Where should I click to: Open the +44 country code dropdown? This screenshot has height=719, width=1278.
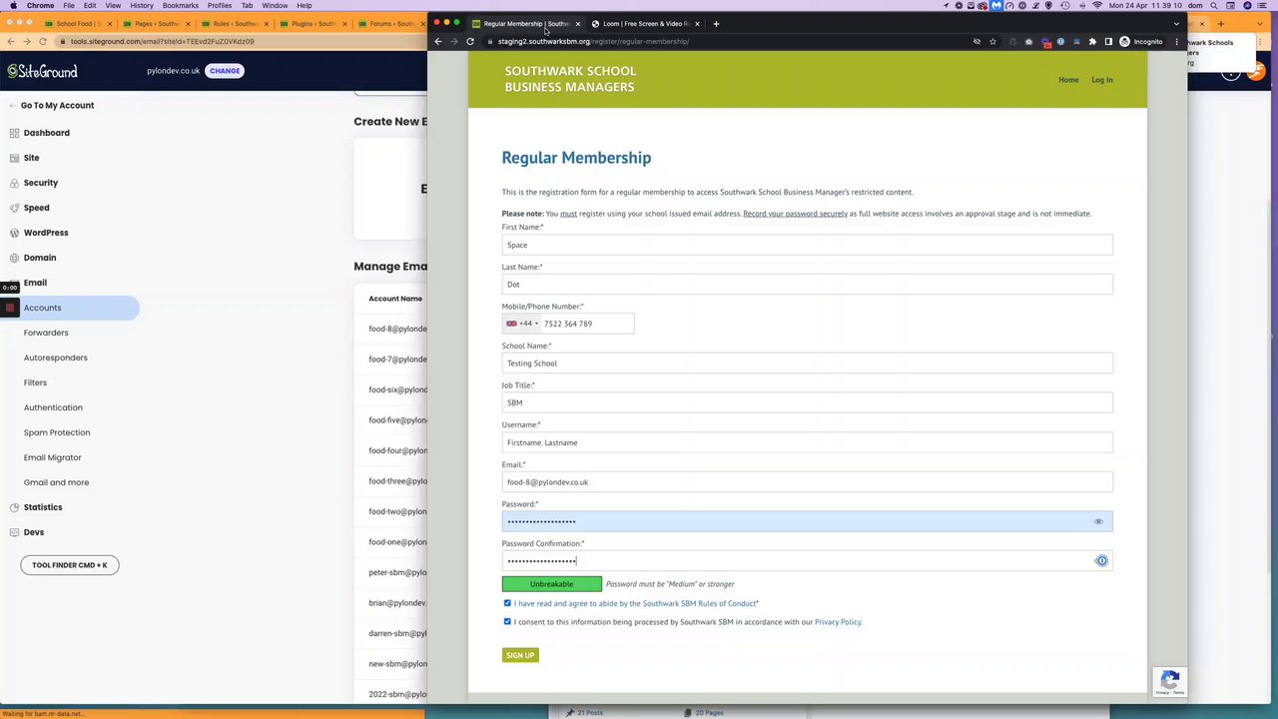522,324
